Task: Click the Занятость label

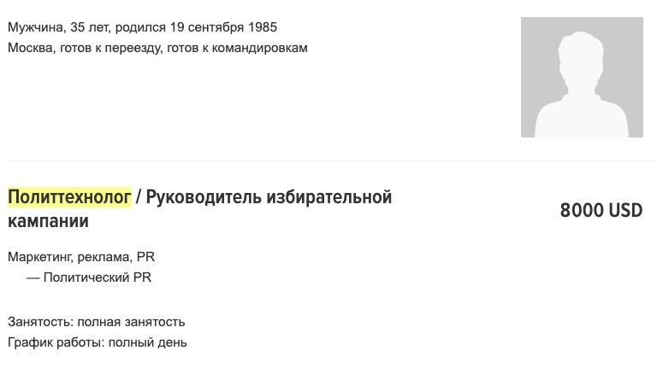Action: coord(39,322)
